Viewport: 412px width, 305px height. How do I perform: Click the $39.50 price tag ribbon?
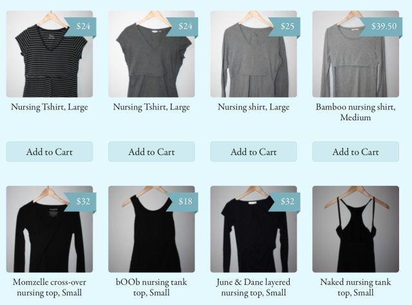[x=382, y=26]
